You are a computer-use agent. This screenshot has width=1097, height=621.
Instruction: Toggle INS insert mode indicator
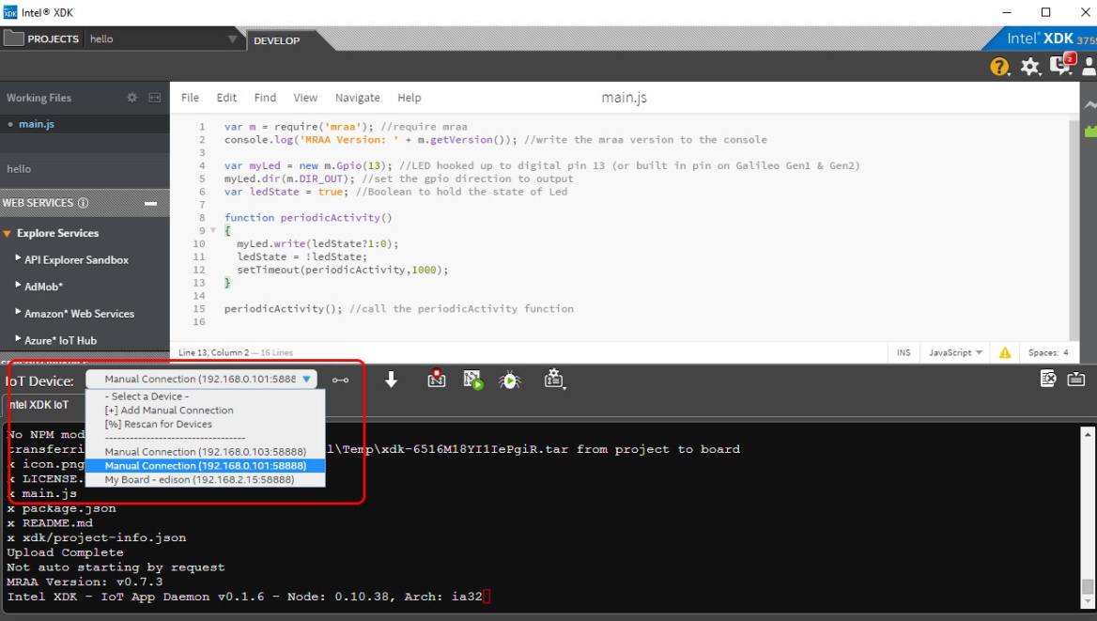[904, 353]
